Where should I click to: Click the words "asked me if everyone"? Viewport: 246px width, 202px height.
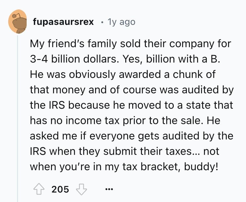[x=82, y=136]
